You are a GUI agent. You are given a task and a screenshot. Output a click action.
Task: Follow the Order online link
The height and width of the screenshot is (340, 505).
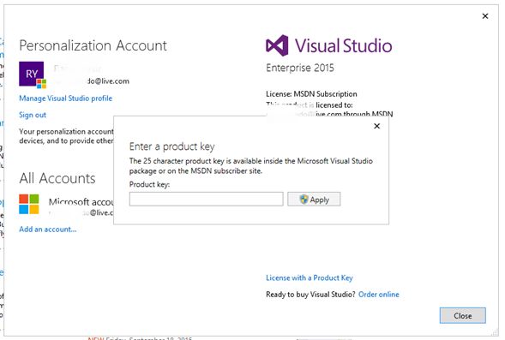(379, 295)
